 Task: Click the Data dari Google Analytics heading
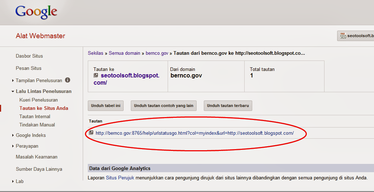[120, 169]
